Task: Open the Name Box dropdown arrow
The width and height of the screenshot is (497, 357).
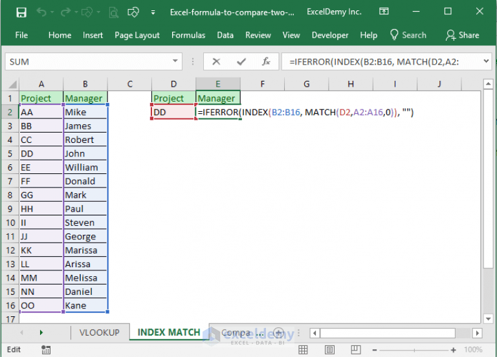Action: tap(175, 61)
